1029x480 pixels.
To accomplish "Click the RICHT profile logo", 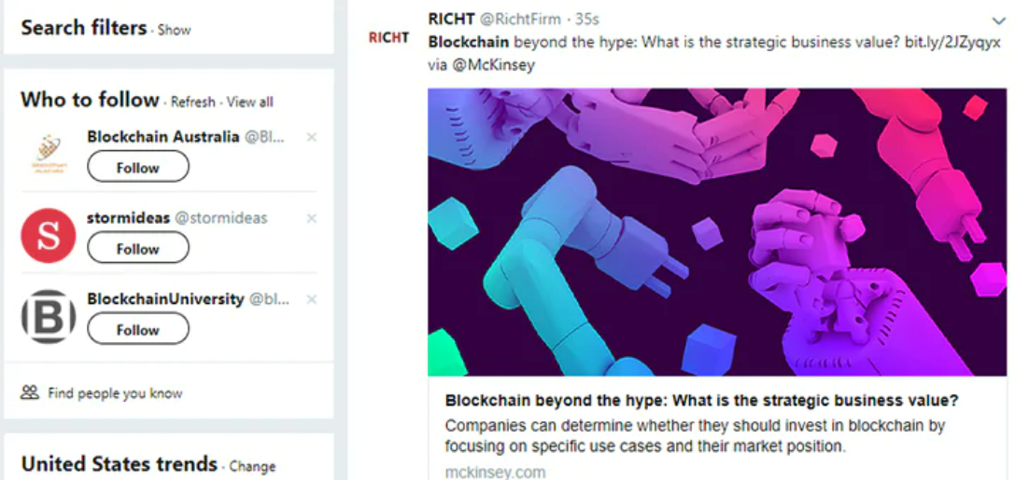I will coord(388,38).
